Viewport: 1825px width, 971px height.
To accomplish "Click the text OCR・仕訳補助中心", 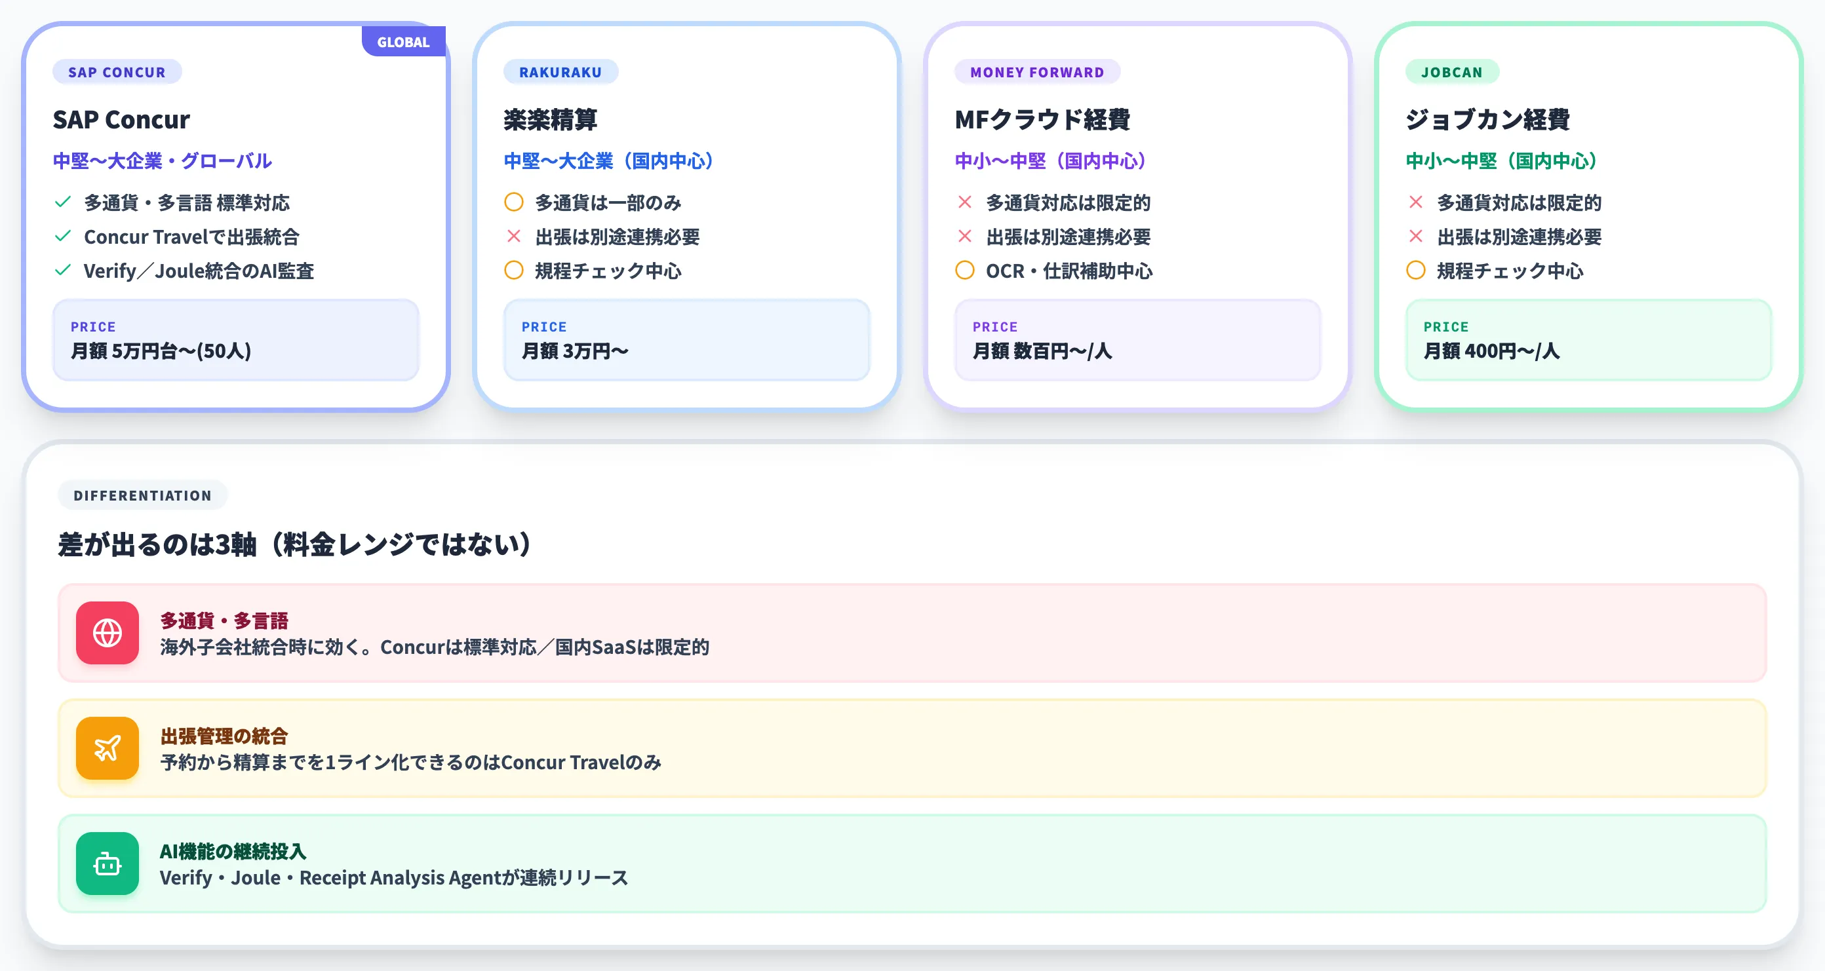I will click(1069, 271).
